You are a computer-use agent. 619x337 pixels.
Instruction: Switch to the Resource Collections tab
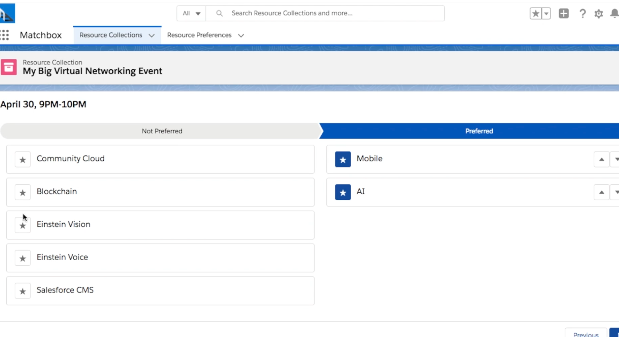pyautogui.click(x=111, y=35)
